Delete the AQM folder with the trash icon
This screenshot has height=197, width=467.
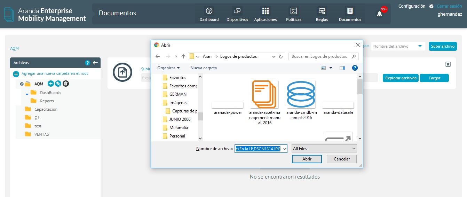pyautogui.click(x=66, y=84)
